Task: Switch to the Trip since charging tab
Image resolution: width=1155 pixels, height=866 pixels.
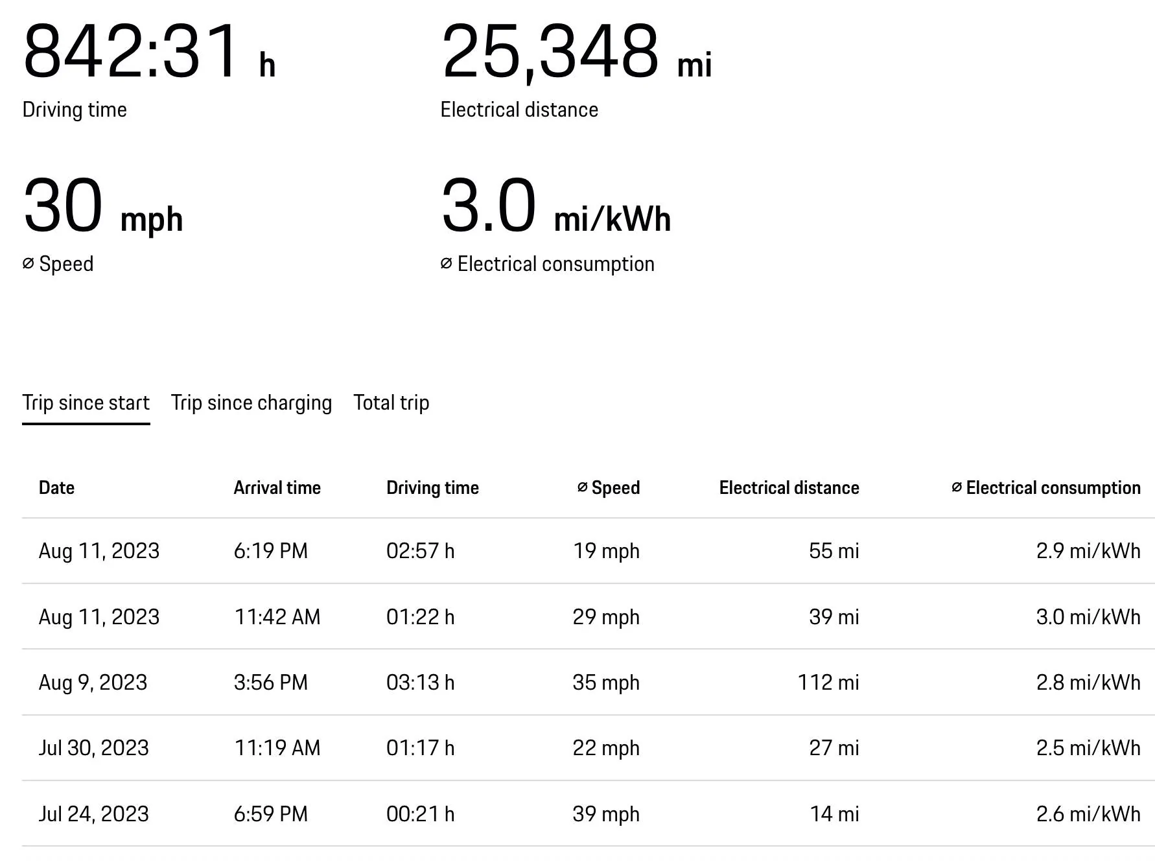Action: 251,403
